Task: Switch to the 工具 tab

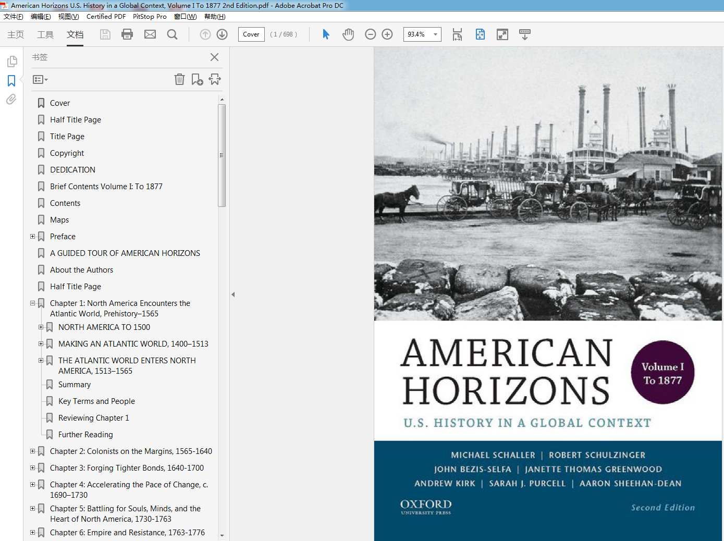Action: 45,34
